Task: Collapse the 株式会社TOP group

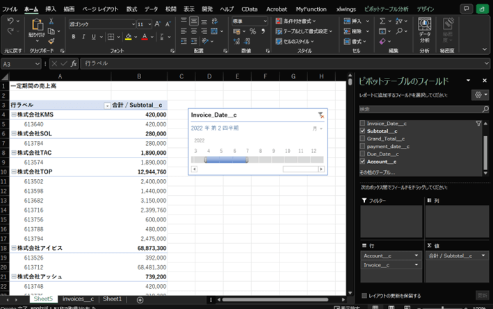Action: (13, 172)
